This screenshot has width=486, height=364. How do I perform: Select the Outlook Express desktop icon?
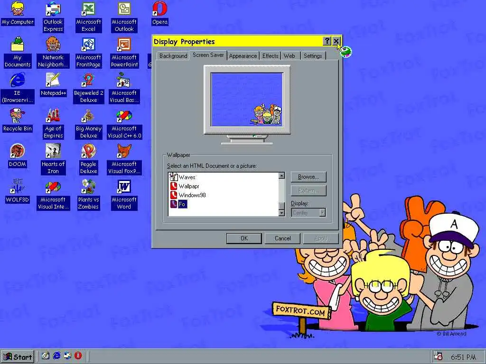(53, 17)
